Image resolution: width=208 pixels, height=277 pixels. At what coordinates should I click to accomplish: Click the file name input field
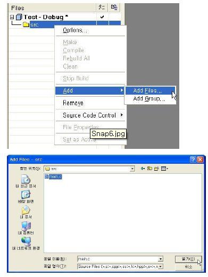coord(118,259)
